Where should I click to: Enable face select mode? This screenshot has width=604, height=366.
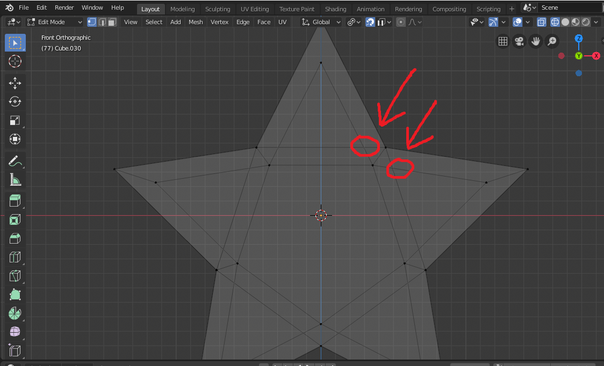[112, 22]
